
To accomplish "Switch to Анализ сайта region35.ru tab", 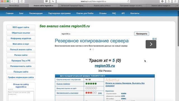I will [x=43, y=6].
